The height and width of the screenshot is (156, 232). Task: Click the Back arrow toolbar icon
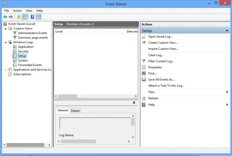click(x=5, y=17)
